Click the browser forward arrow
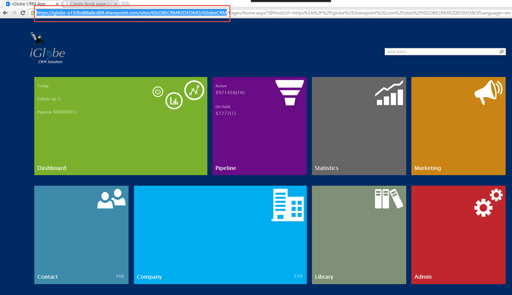Image resolution: width=512 pixels, height=295 pixels. [14, 13]
